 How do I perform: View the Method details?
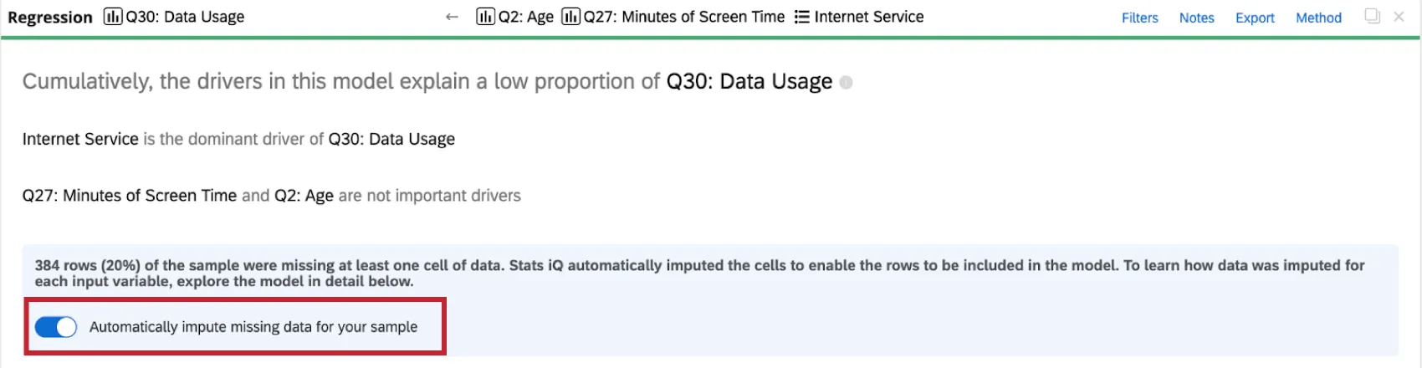1318,18
